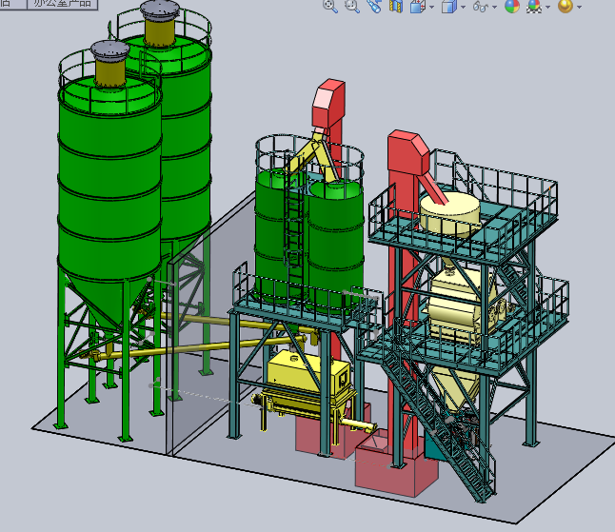Click the Zoom to Fit icon
This screenshot has height=532, width=615.
pos(330,6)
